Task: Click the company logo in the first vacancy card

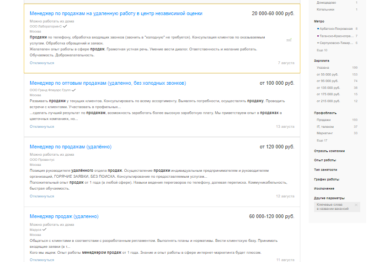Action: (289, 40)
